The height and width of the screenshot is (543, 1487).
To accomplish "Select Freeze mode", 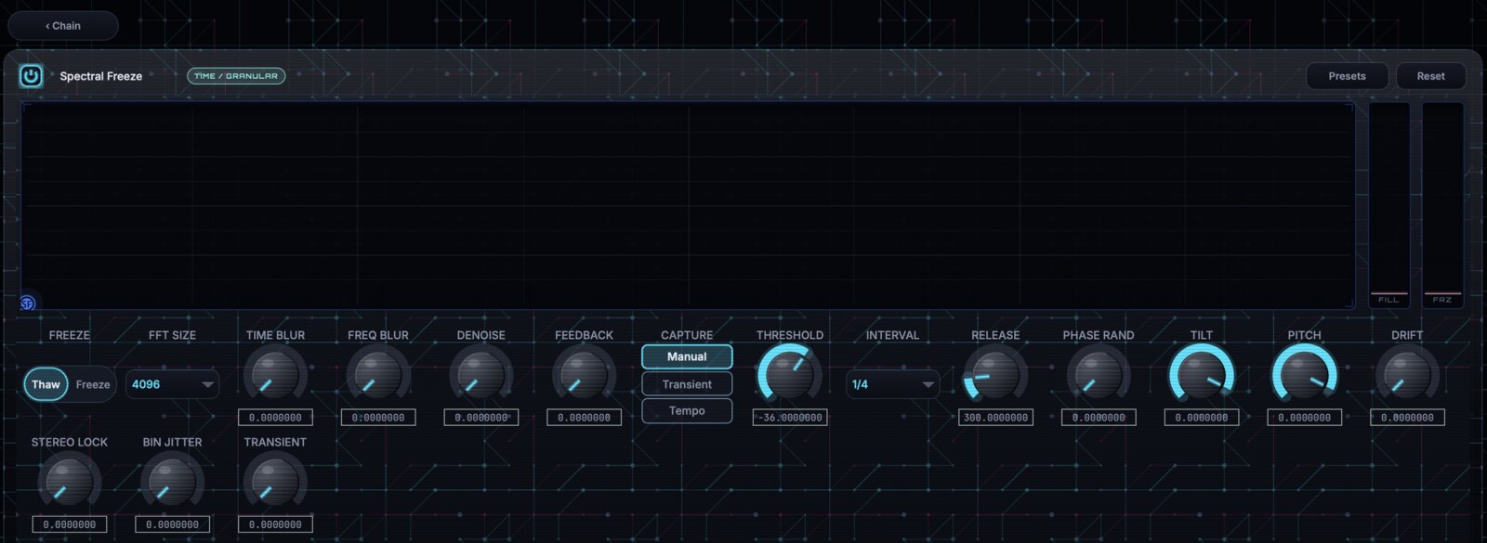I will tap(93, 384).
